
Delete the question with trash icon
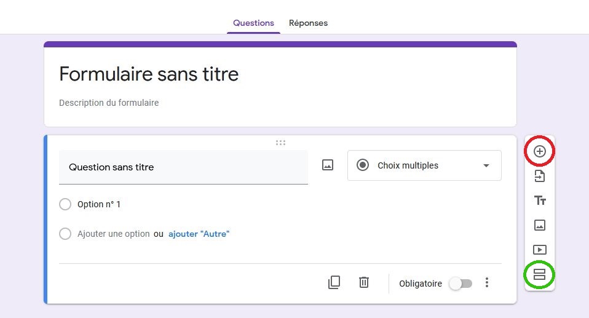pos(363,282)
